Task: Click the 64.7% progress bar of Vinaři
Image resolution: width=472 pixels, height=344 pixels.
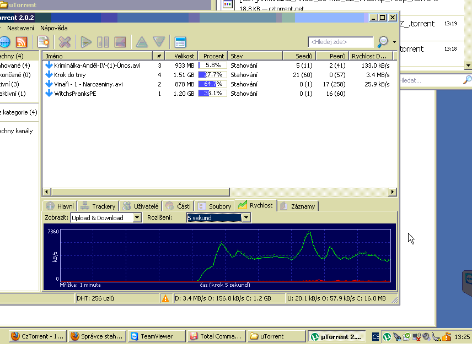Action: pos(212,84)
